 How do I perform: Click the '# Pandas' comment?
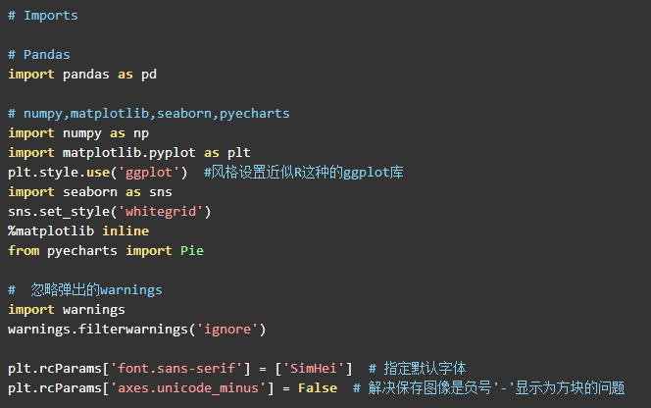click(x=39, y=55)
